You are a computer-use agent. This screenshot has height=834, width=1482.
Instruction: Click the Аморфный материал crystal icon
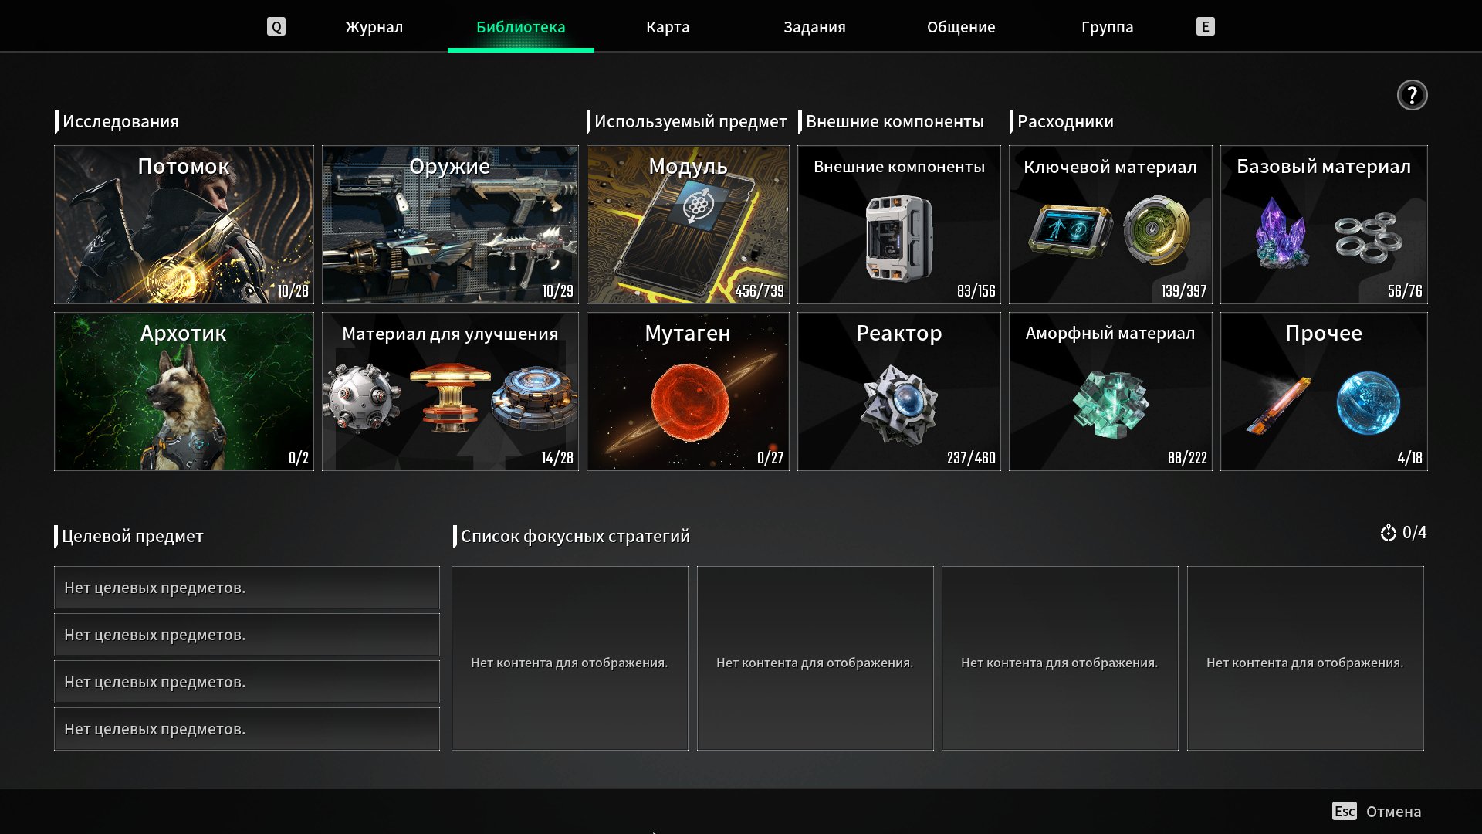tap(1110, 403)
